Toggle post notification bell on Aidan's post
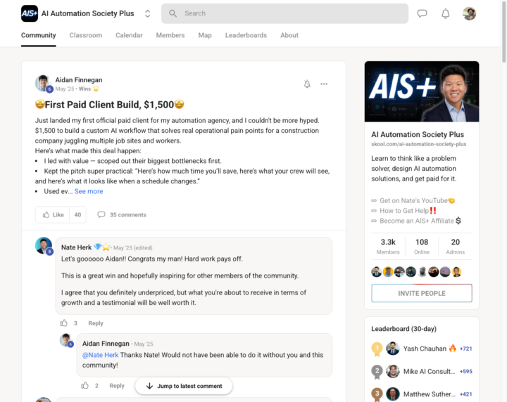The image size is (507, 402). click(x=307, y=84)
